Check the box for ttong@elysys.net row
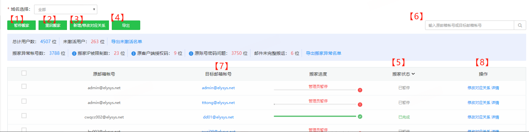 pos(24,101)
